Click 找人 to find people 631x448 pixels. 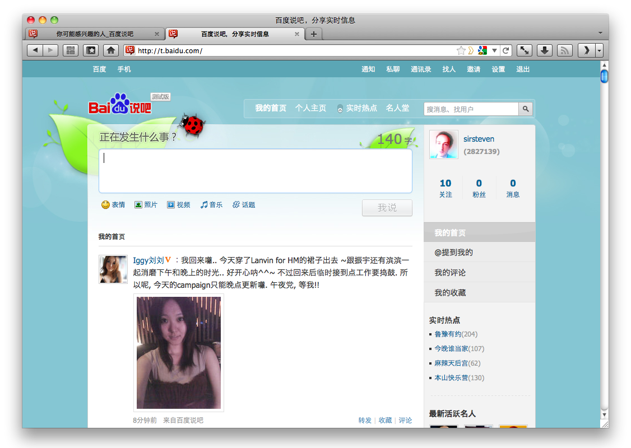[449, 69]
